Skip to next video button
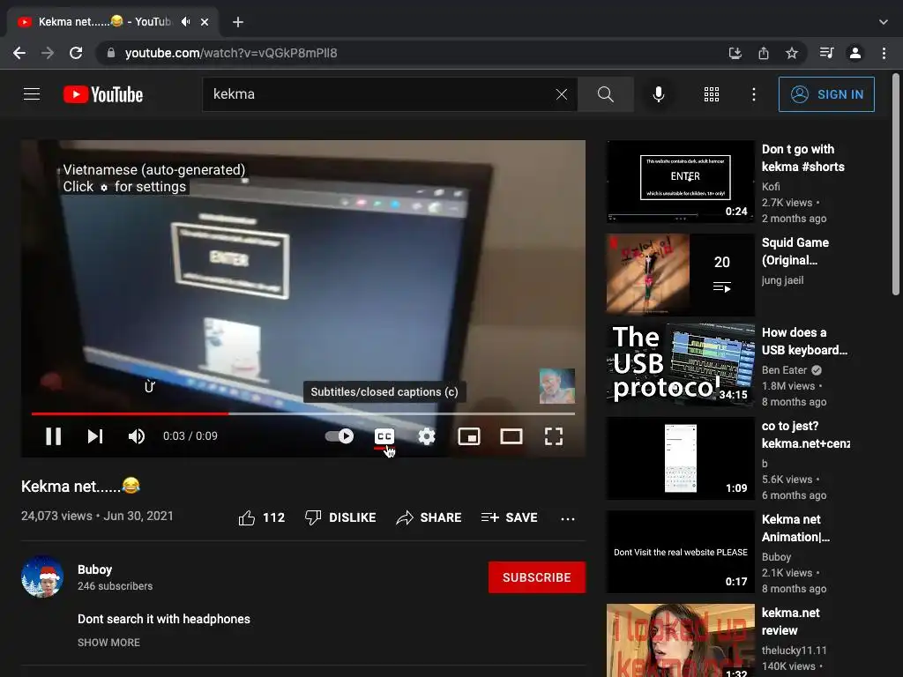903x677 pixels. 95,436
